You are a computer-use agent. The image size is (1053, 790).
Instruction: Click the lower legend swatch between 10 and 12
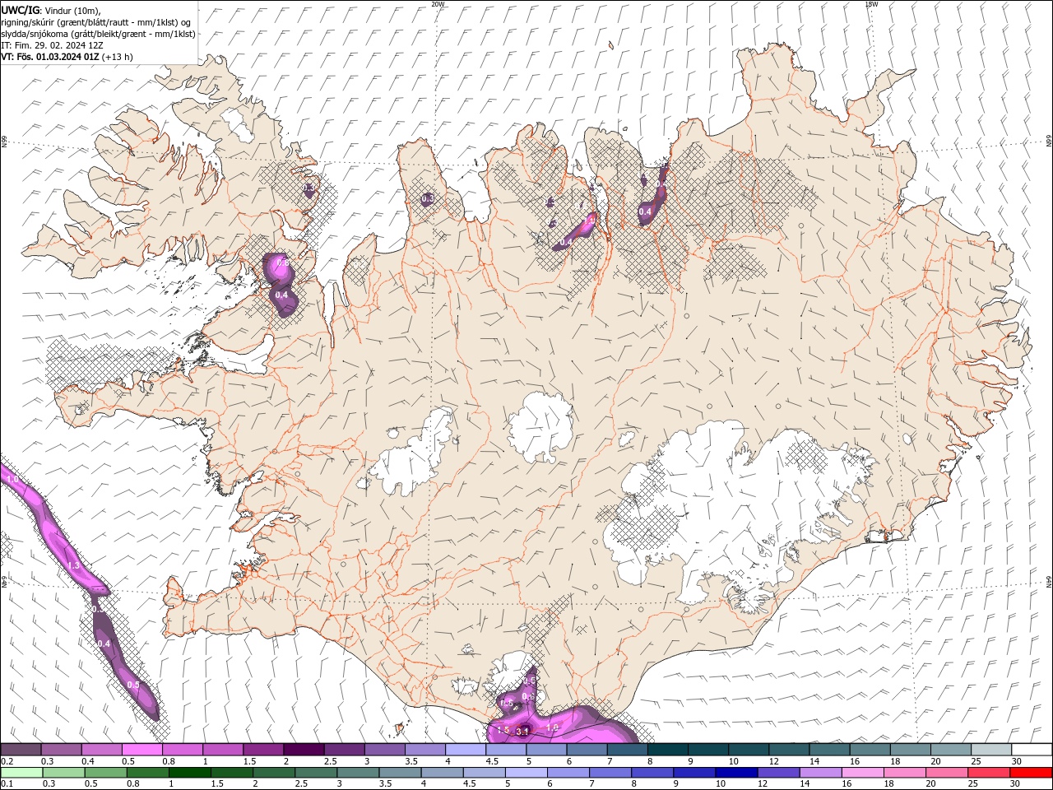point(735,773)
